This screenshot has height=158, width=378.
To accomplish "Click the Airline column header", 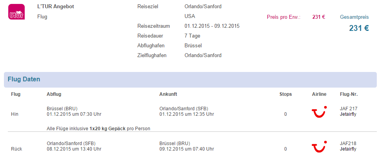I will tap(319, 94).
